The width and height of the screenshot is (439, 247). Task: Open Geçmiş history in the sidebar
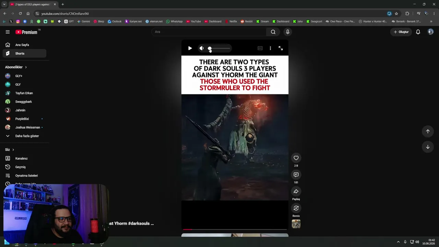pyautogui.click(x=24, y=167)
